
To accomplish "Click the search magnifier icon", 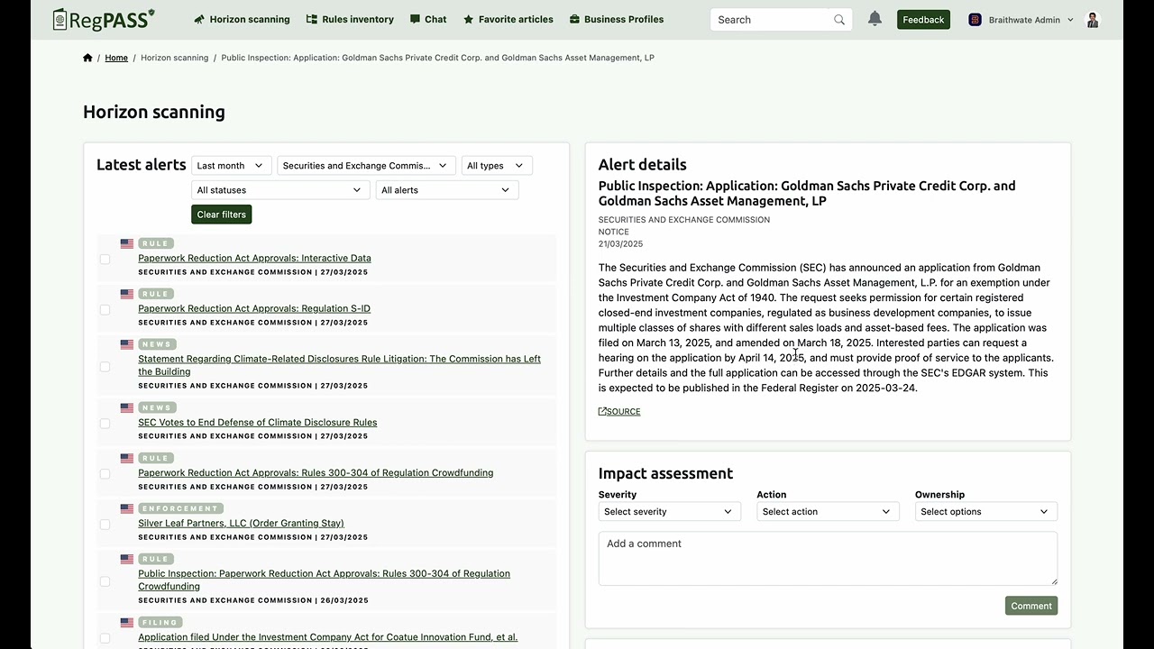I will 839,20.
